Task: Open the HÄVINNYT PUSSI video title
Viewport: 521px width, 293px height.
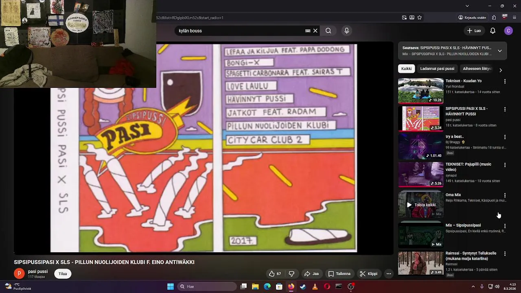Action: (466, 111)
